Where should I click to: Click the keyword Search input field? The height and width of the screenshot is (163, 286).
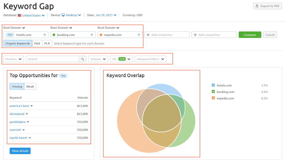(53, 59)
